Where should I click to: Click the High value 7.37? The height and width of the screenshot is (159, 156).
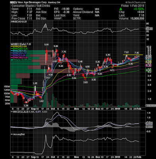click(x=29, y=12)
